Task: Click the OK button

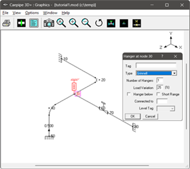Action: point(132,116)
